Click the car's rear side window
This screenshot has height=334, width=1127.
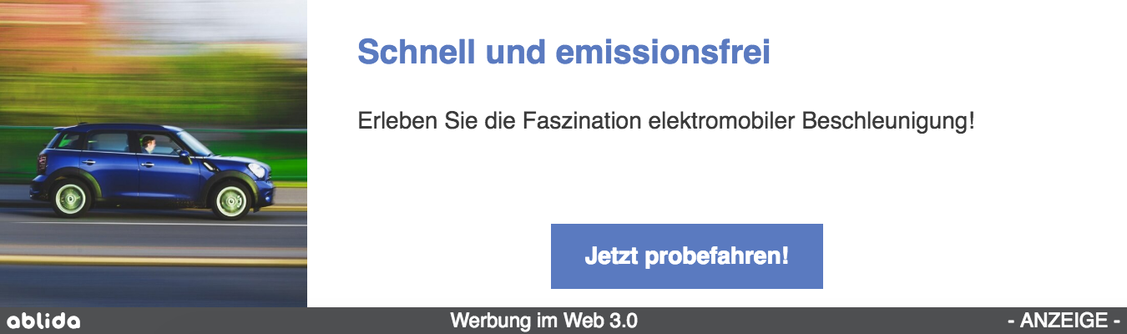(108, 142)
